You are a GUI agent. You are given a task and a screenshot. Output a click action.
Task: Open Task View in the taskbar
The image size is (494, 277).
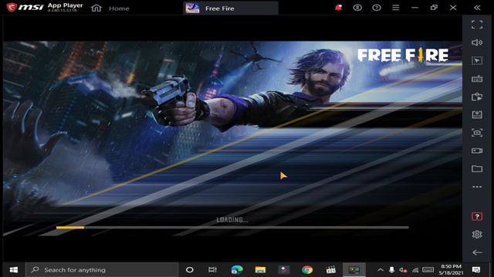(x=213, y=270)
